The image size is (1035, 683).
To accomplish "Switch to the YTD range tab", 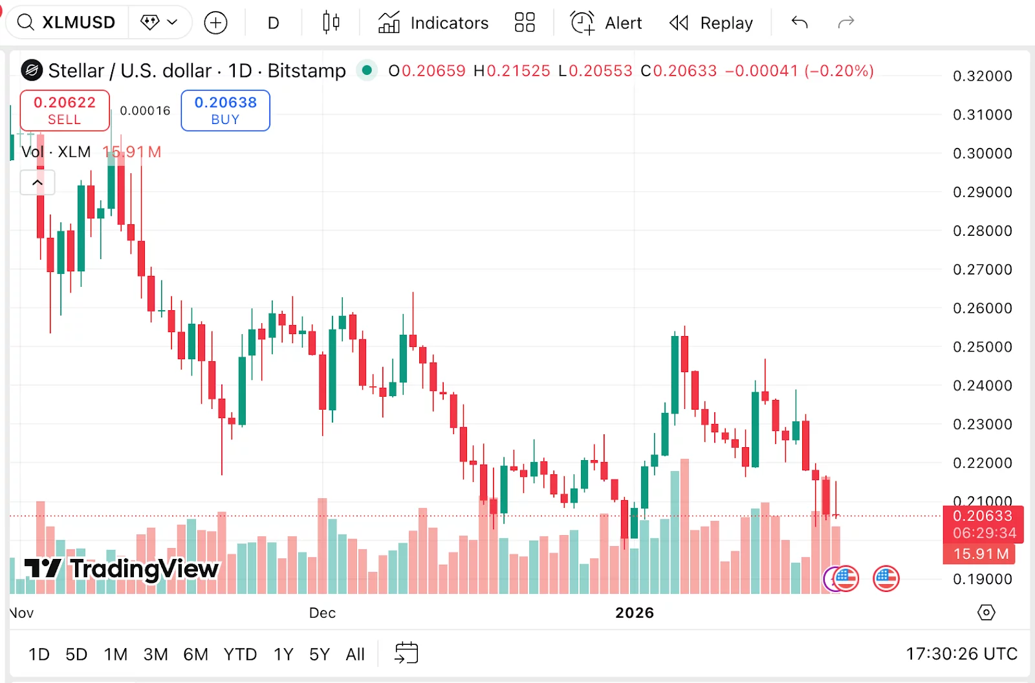I will [240, 654].
